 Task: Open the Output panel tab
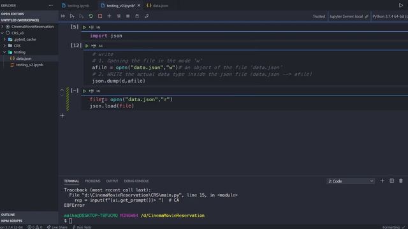(112, 181)
